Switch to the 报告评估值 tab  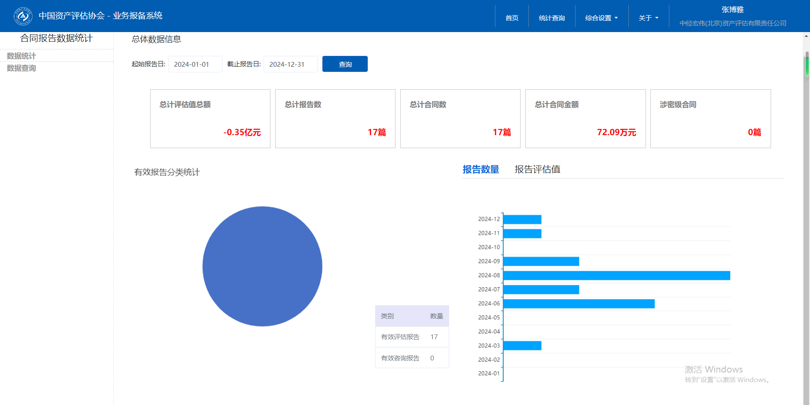[537, 169]
